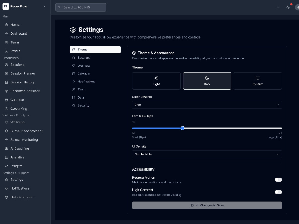Navigate to AI Coaching in the sidebar
This screenshot has width=299, height=224.
pyautogui.click(x=25, y=148)
